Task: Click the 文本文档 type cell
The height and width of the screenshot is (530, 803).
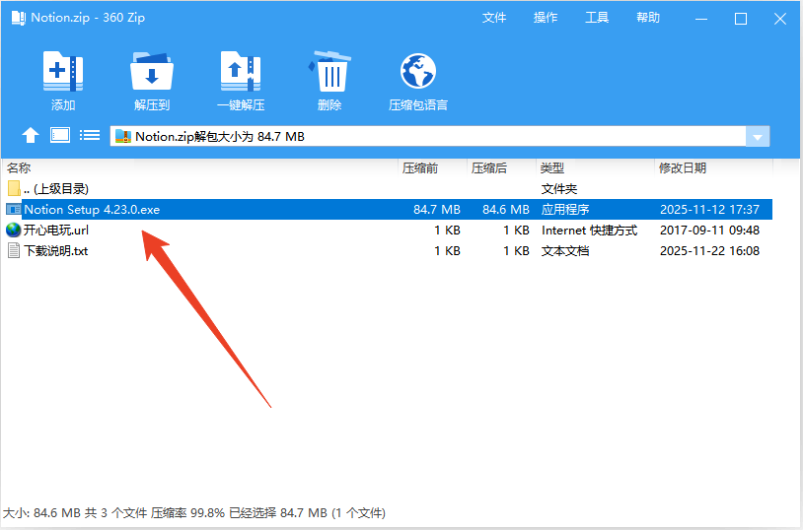Action: pos(565,251)
